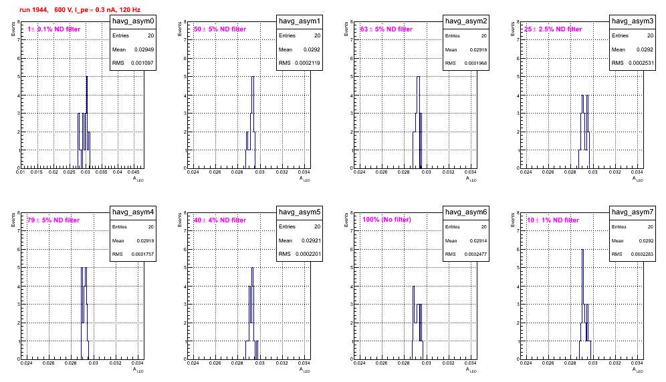Click the '40± 4% ND filter' label
The height and width of the screenshot is (382, 666).
coord(220,220)
